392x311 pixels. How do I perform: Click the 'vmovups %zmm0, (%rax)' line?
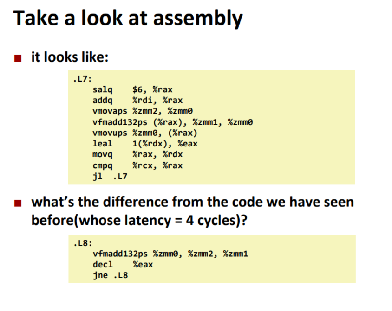pyautogui.click(x=145, y=133)
